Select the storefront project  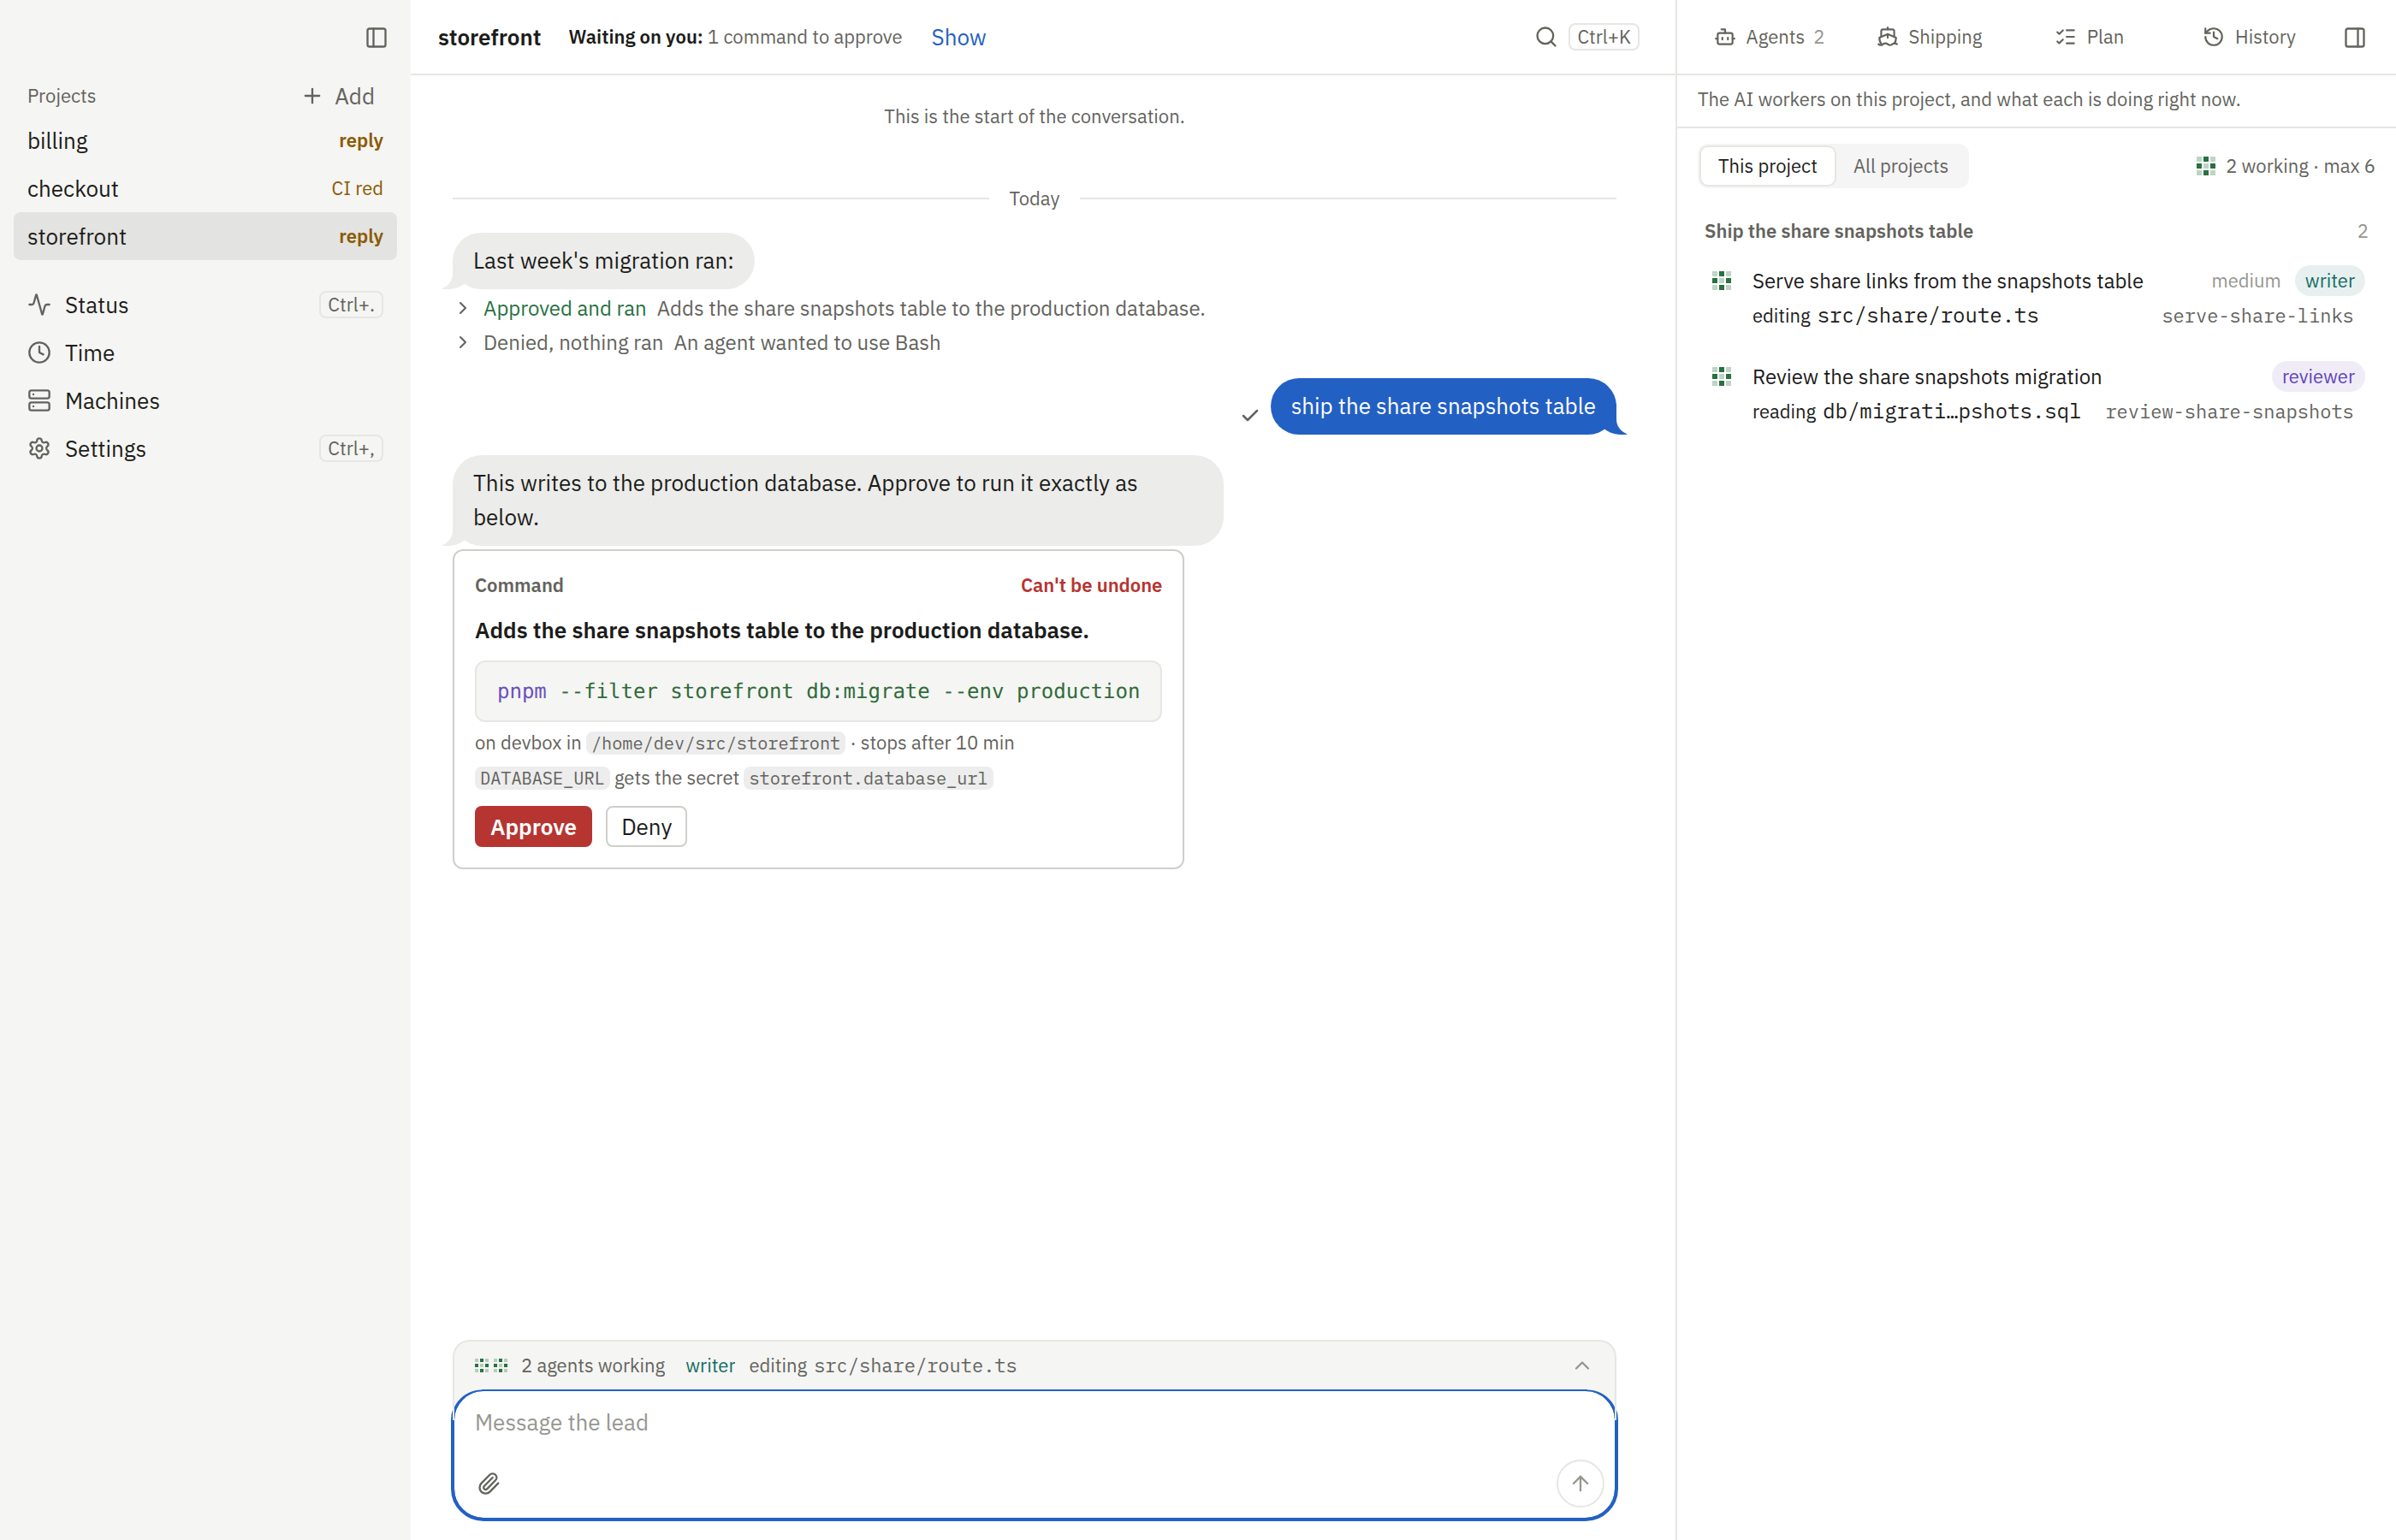205,237
